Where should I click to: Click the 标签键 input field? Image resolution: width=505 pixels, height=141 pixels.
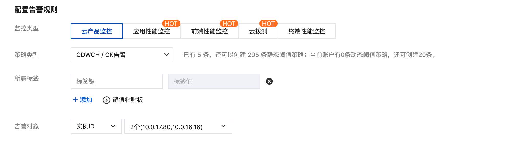pyautogui.click(x=117, y=81)
